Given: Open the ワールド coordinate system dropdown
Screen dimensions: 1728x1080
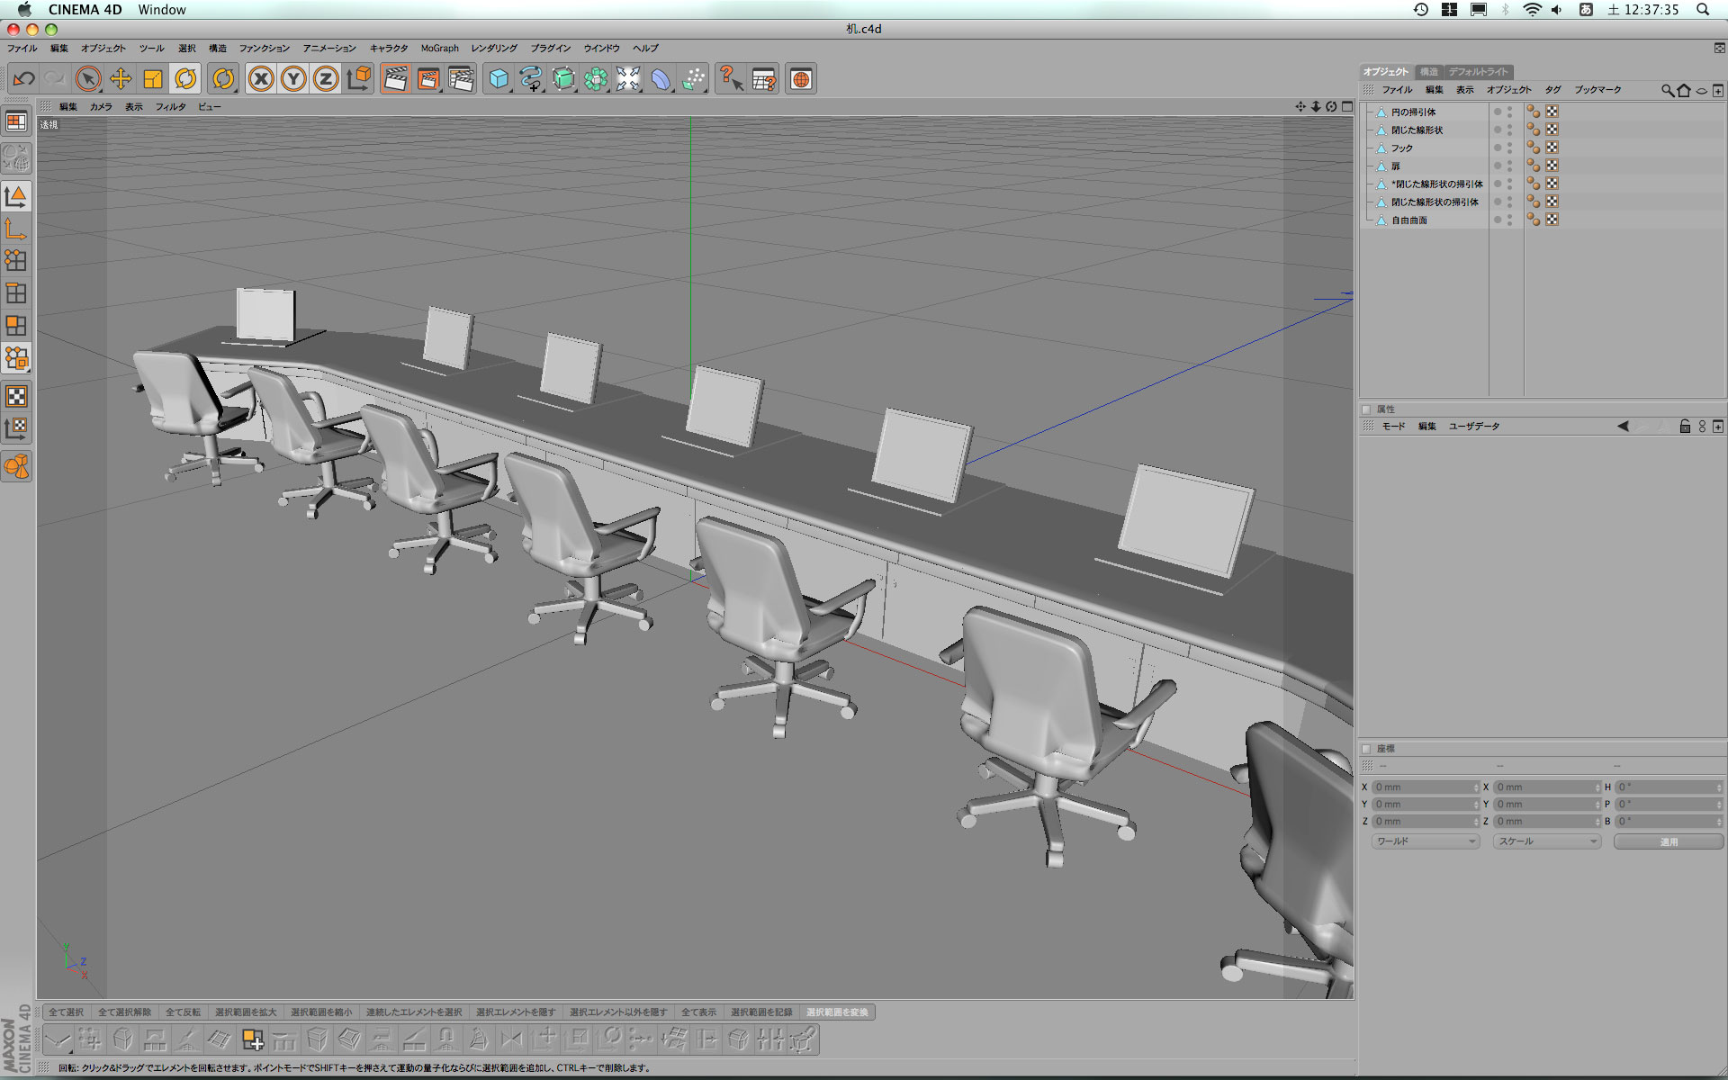Looking at the screenshot, I should coord(1426,841).
